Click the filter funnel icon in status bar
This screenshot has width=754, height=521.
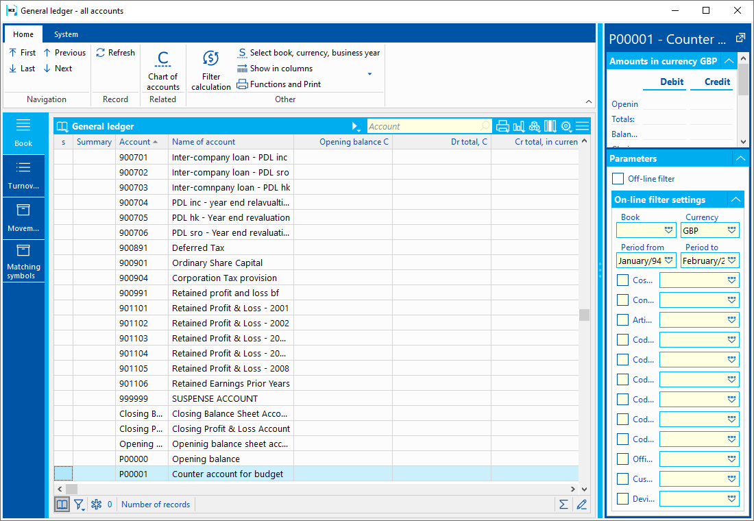[79, 505]
